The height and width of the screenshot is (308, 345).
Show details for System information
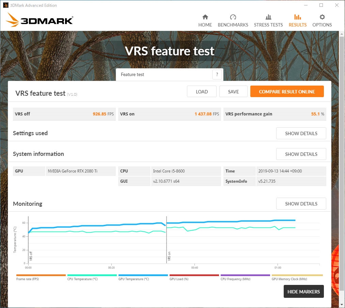tap(301, 154)
